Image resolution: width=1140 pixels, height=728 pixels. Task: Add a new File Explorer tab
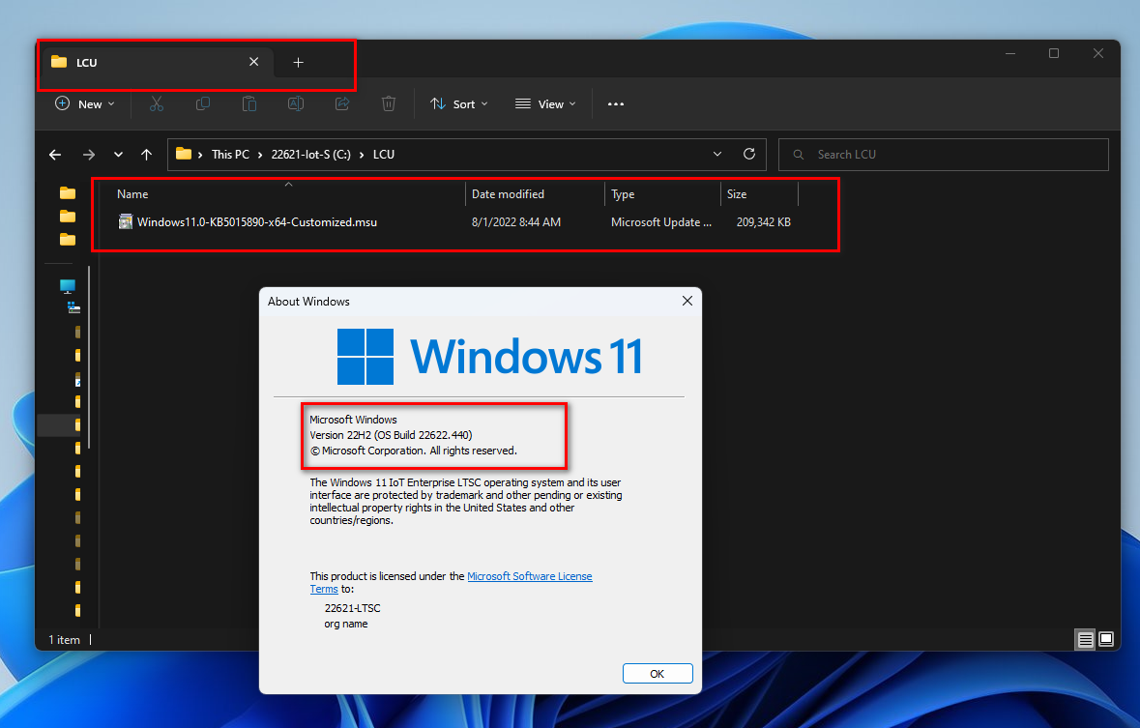[298, 63]
